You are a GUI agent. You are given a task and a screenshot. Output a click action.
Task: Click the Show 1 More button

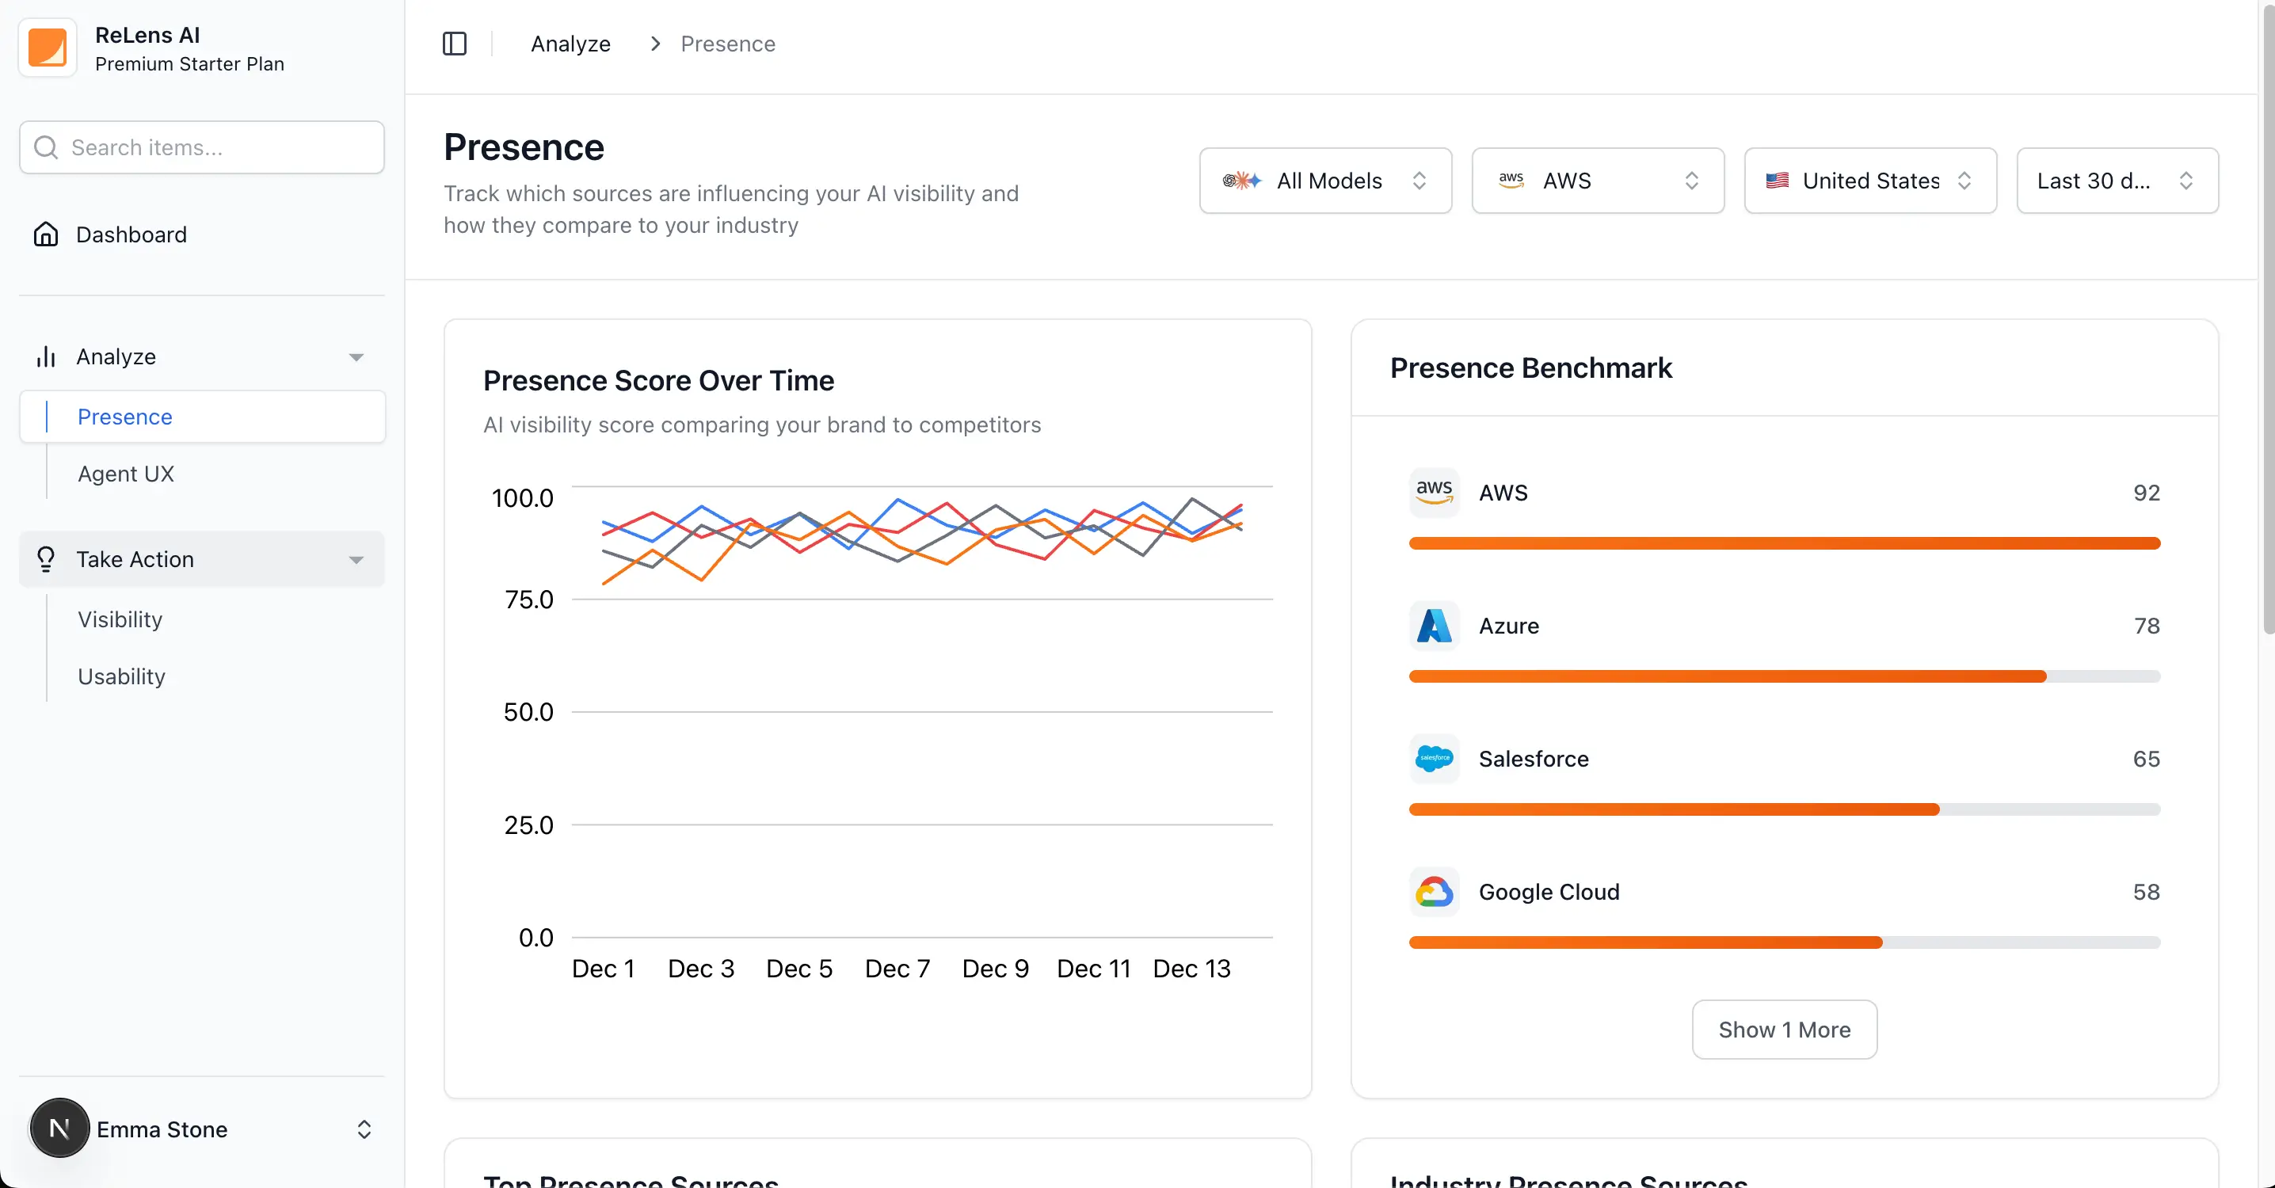pos(1784,1029)
